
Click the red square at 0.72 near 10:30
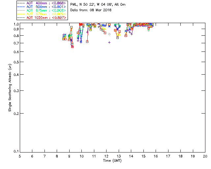[87, 42]
